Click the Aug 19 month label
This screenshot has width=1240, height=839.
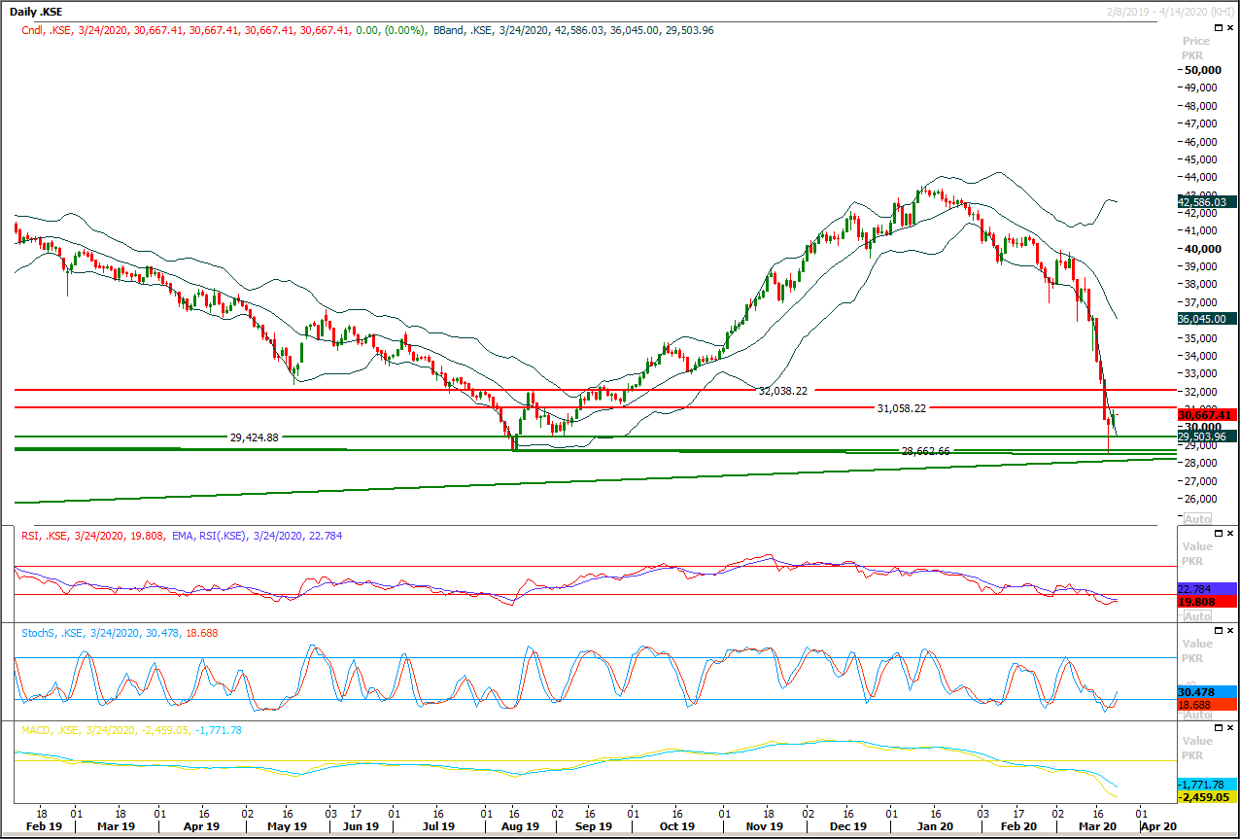(x=520, y=826)
